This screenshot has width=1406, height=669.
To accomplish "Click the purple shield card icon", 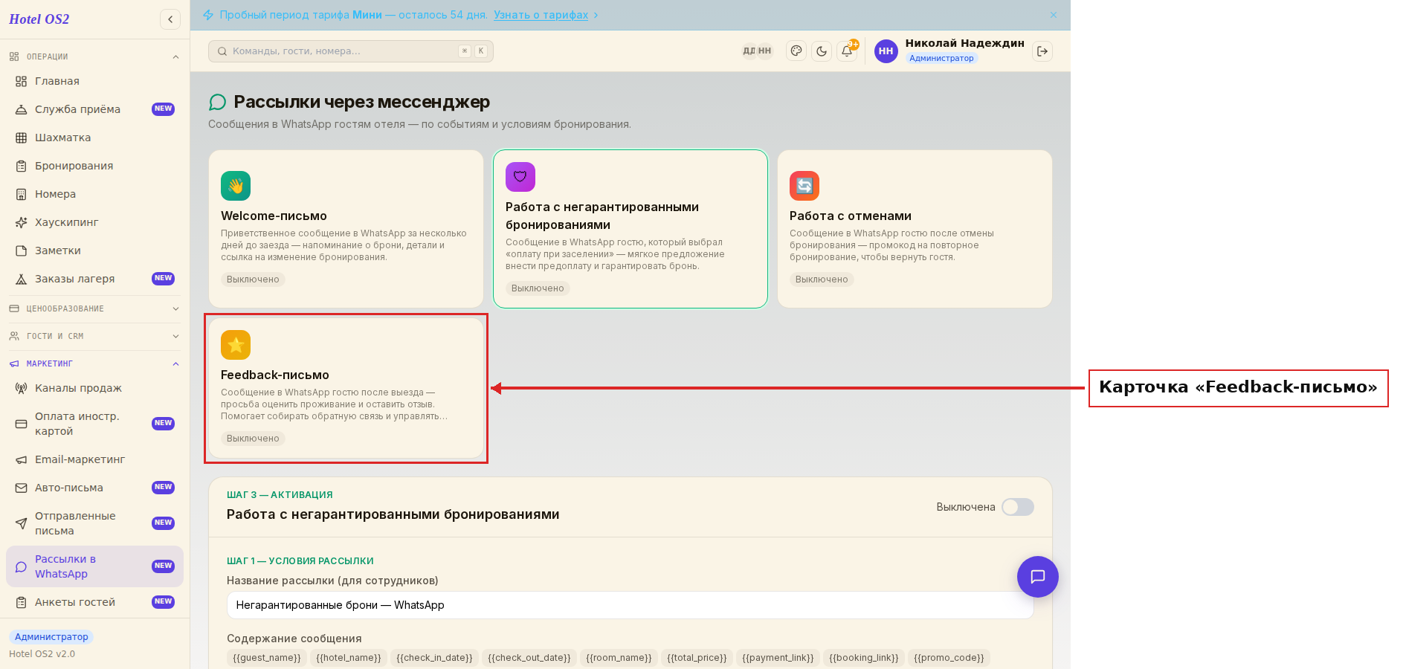I will point(520,177).
